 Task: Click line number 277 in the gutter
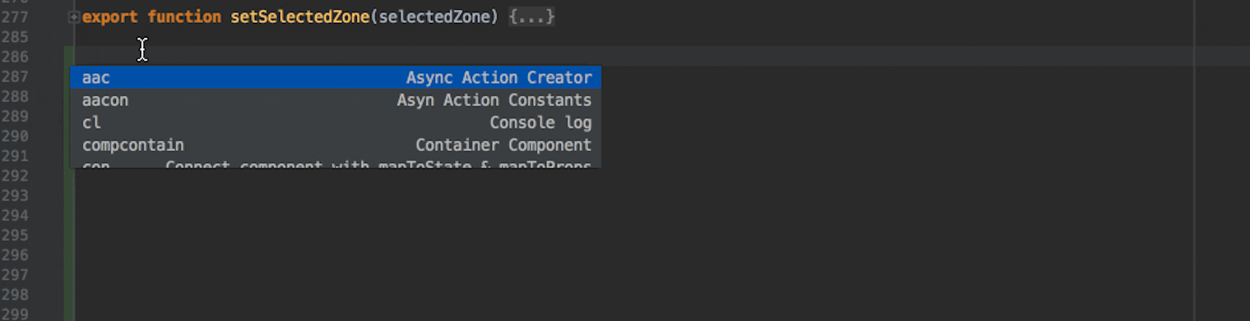[15, 17]
